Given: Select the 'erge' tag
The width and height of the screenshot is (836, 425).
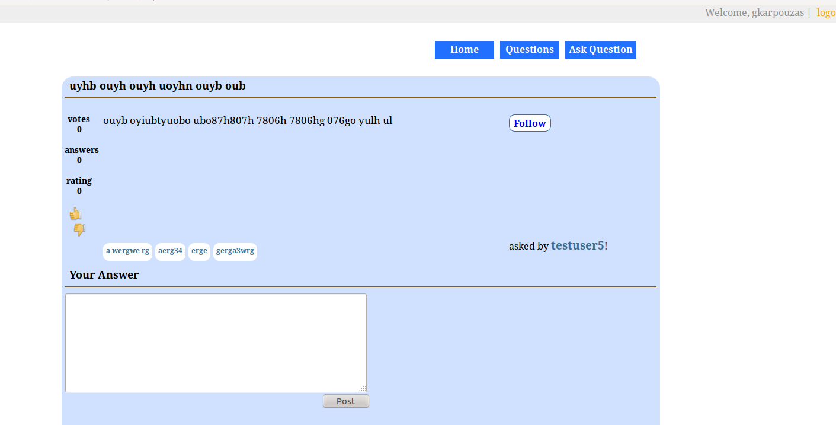Looking at the screenshot, I should coord(199,251).
